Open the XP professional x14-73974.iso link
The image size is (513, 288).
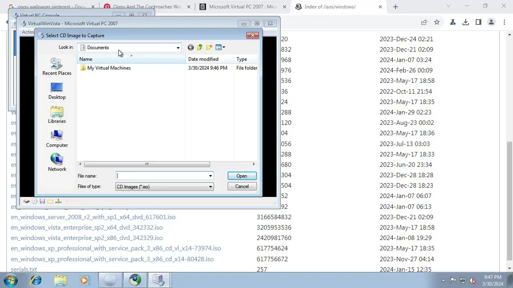[116, 248]
